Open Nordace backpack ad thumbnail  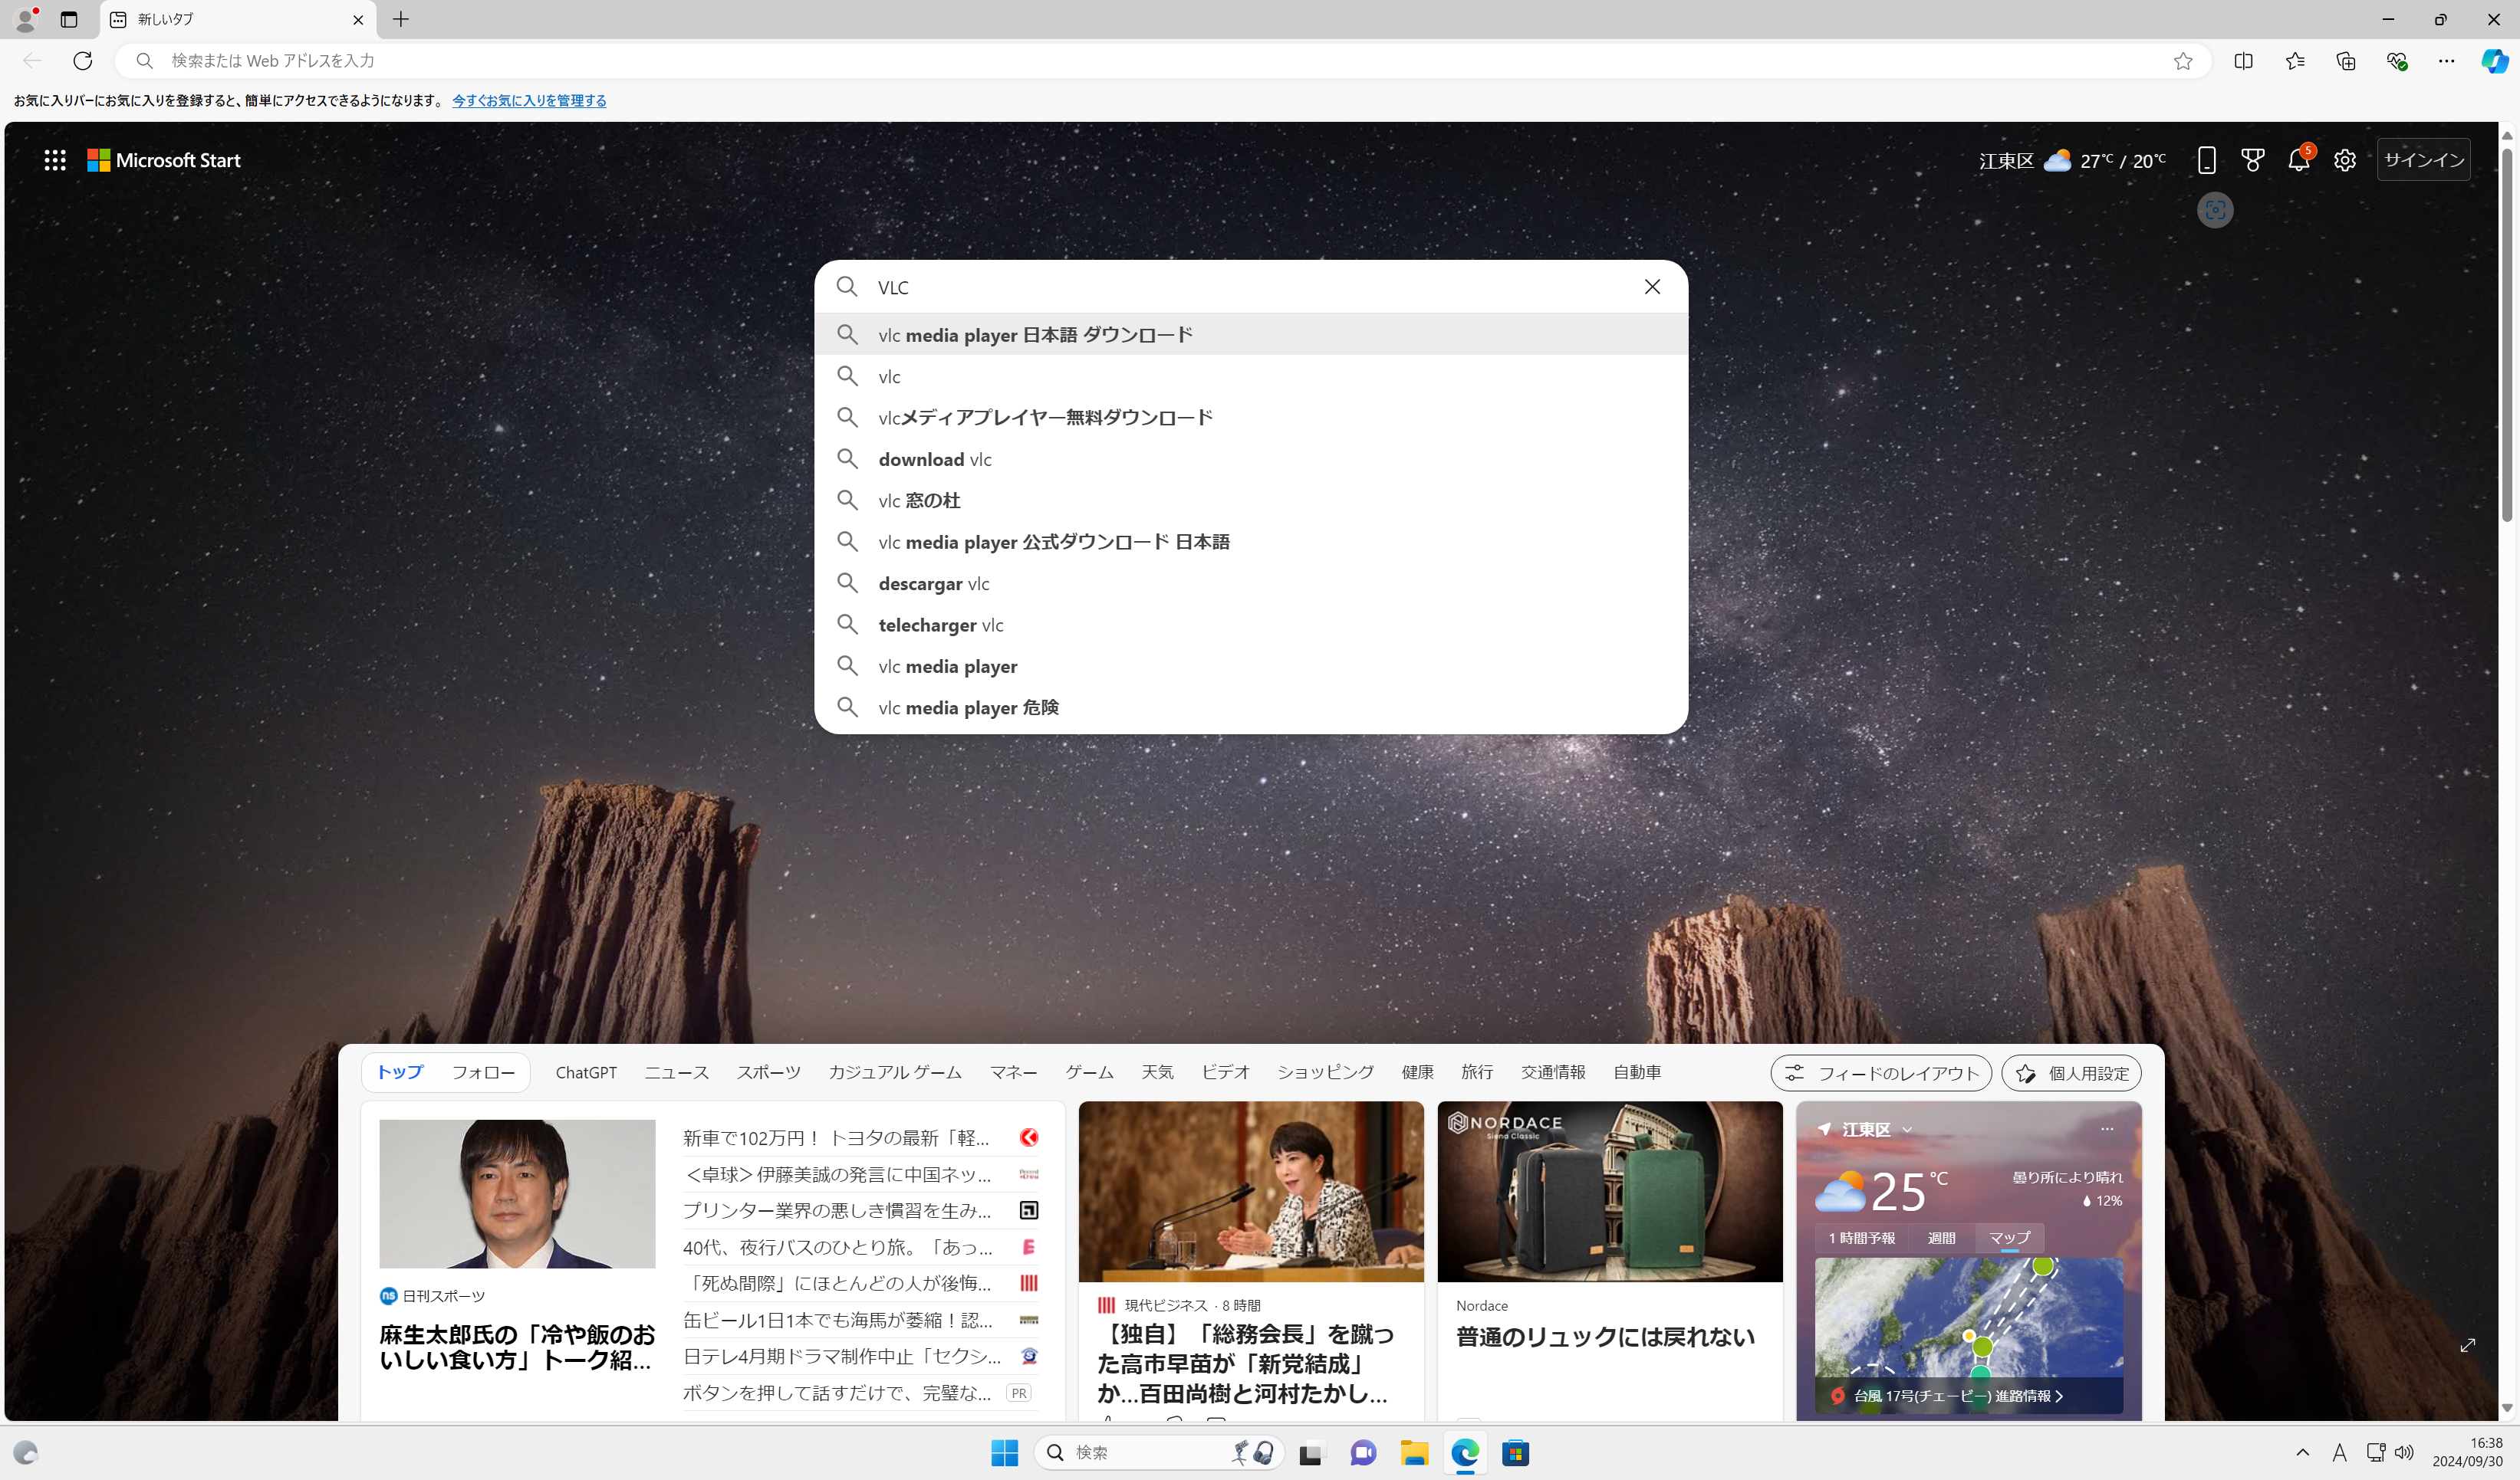click(1610, 1192)
